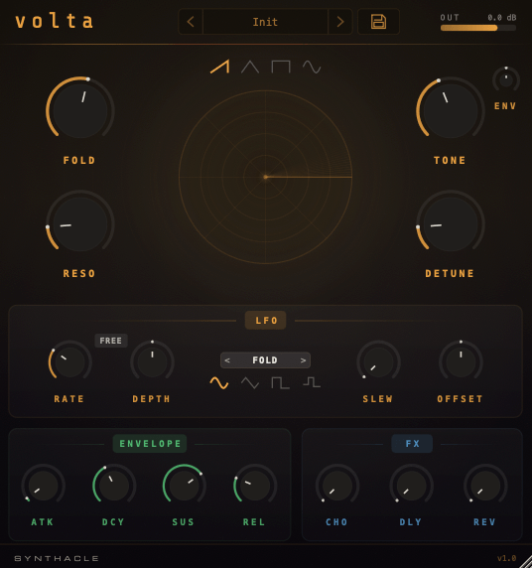Click the ENVELOPE section header badge
This screenshot has height=568, width=532.
[150, 444]
